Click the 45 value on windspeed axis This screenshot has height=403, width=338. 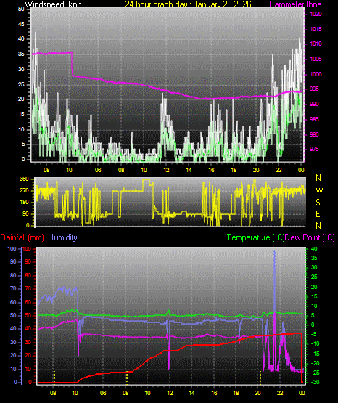tap(21, 25)
